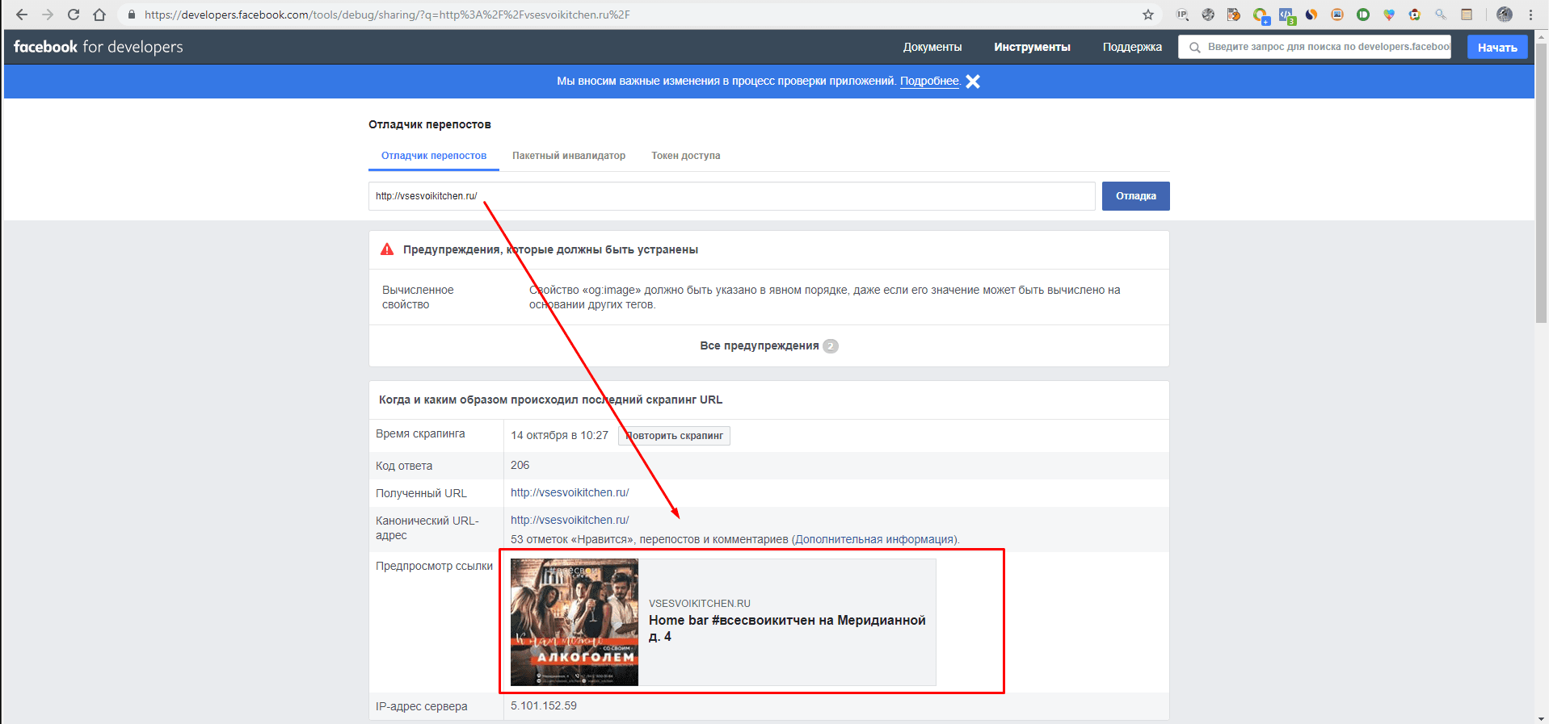The width and height of the screenshot is (1549, 724).
Task: Switch to Пакетный инвалидатор tab
Action: pyautogui.click(x=568, y=156)
